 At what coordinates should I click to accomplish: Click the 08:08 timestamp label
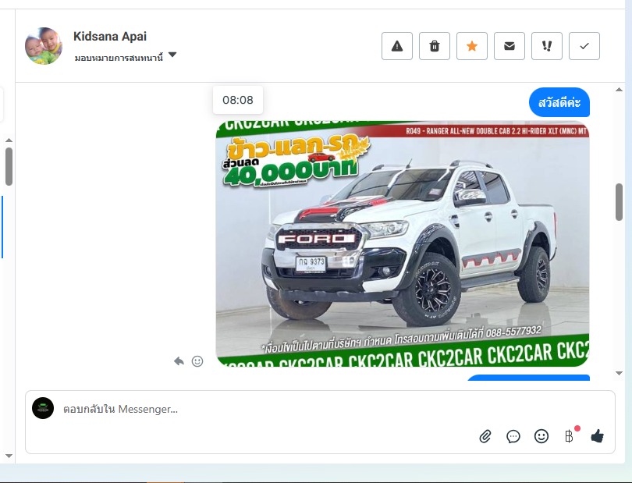point(238,100)
